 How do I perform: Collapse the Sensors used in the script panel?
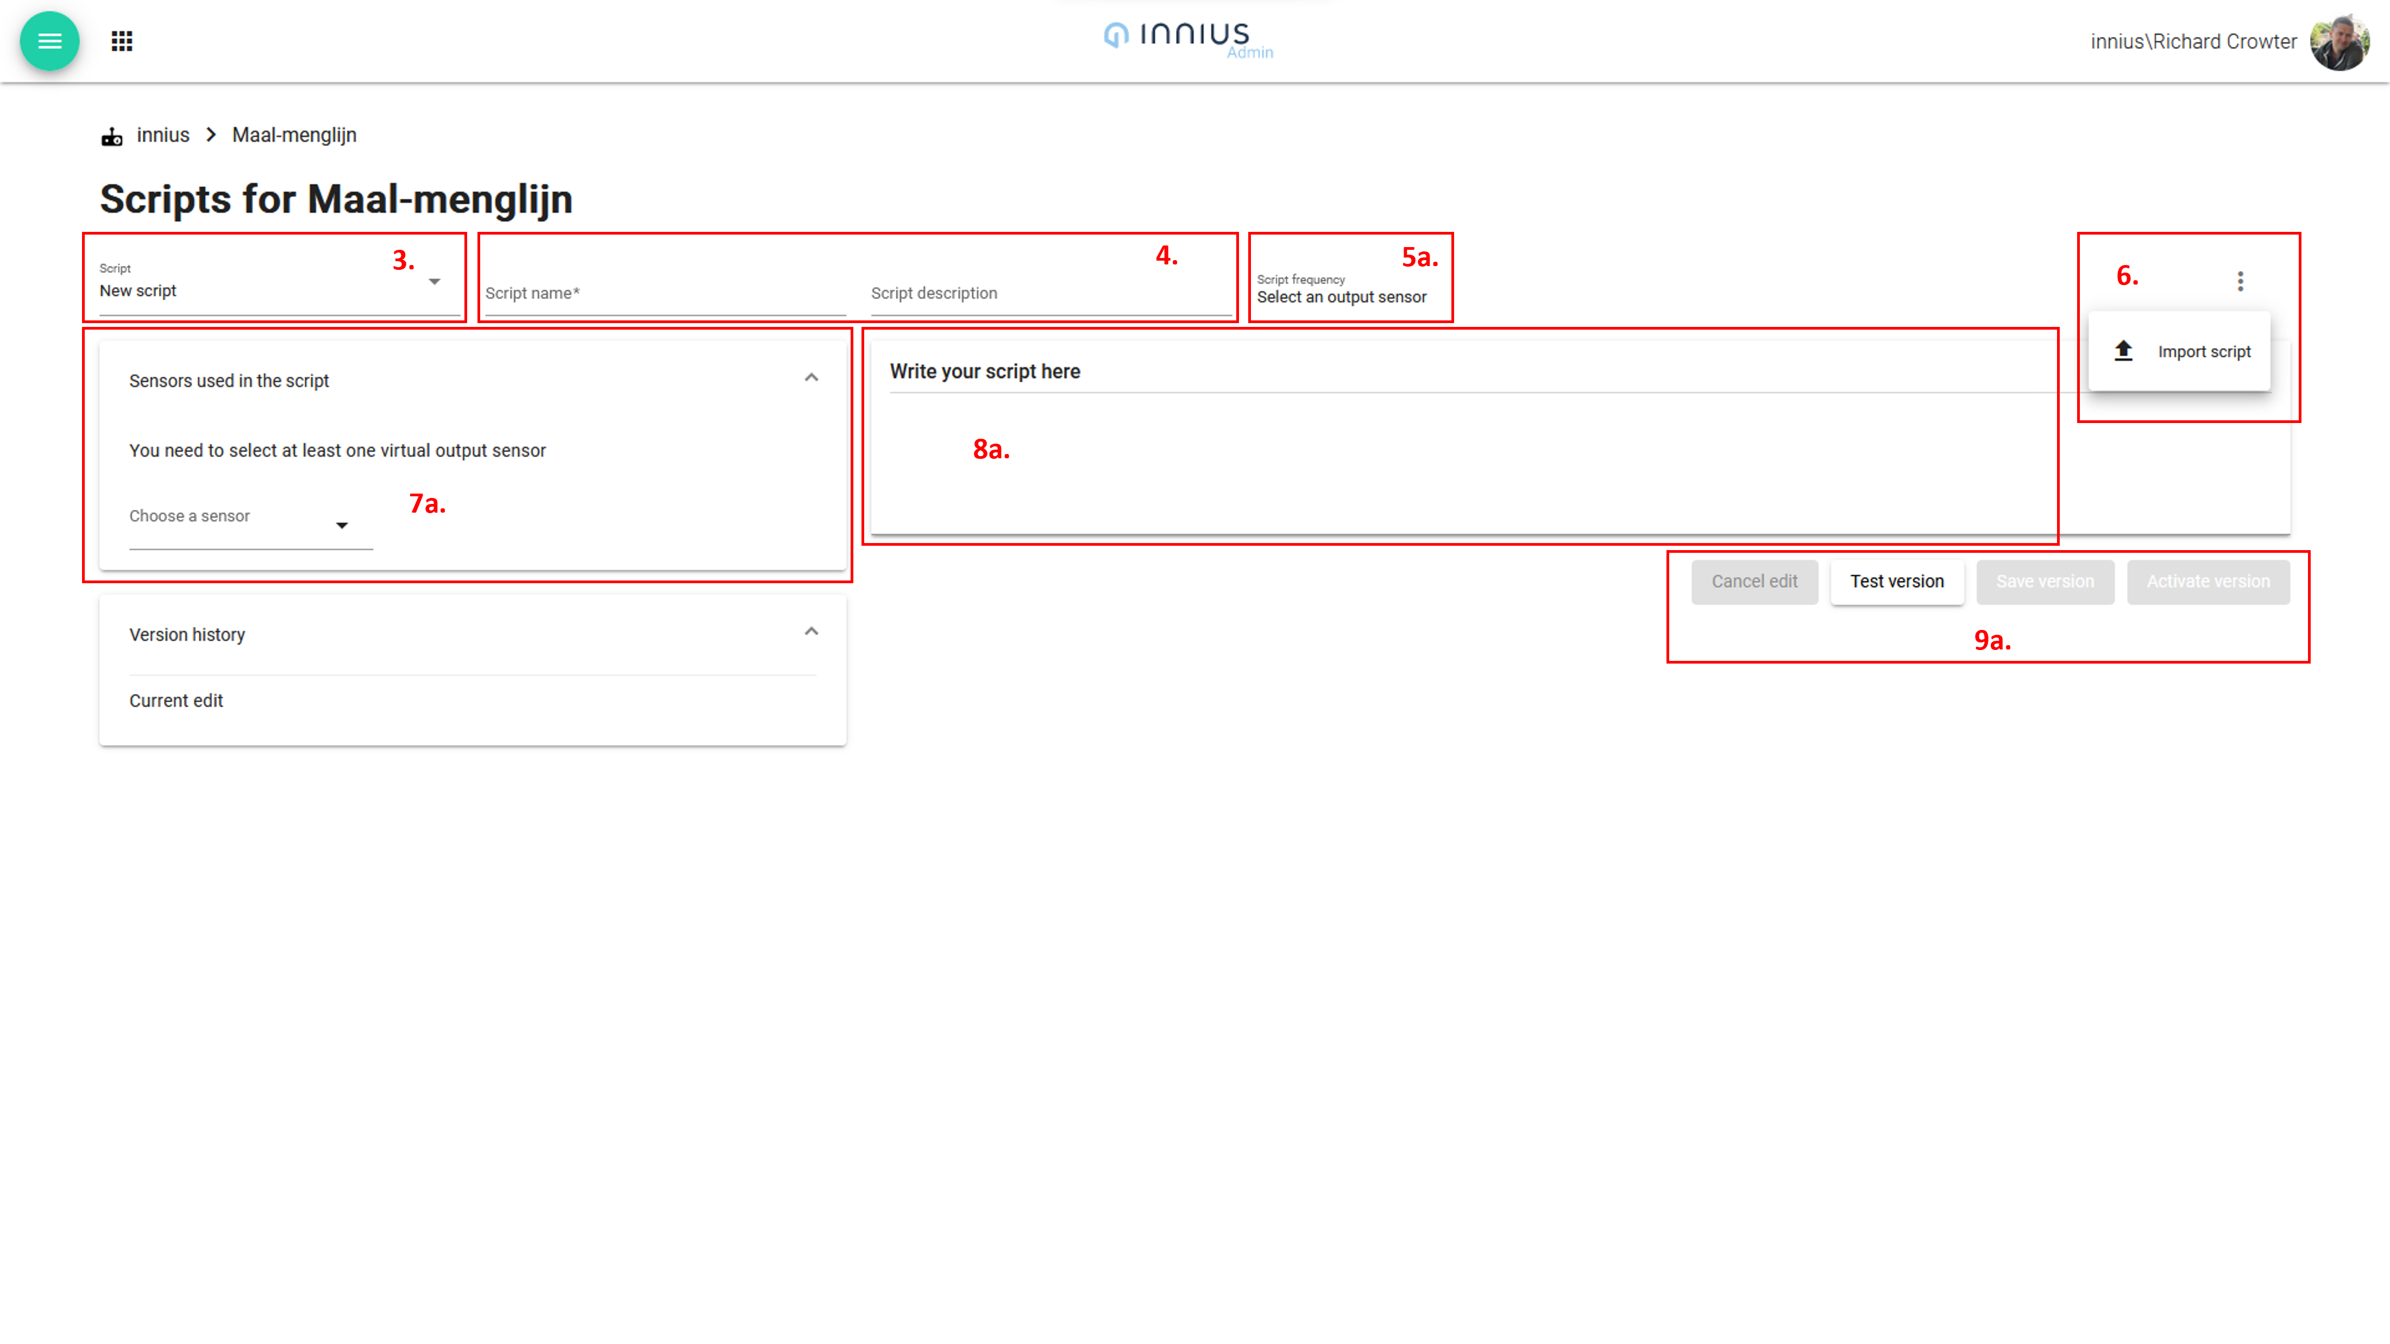point(812,378)
